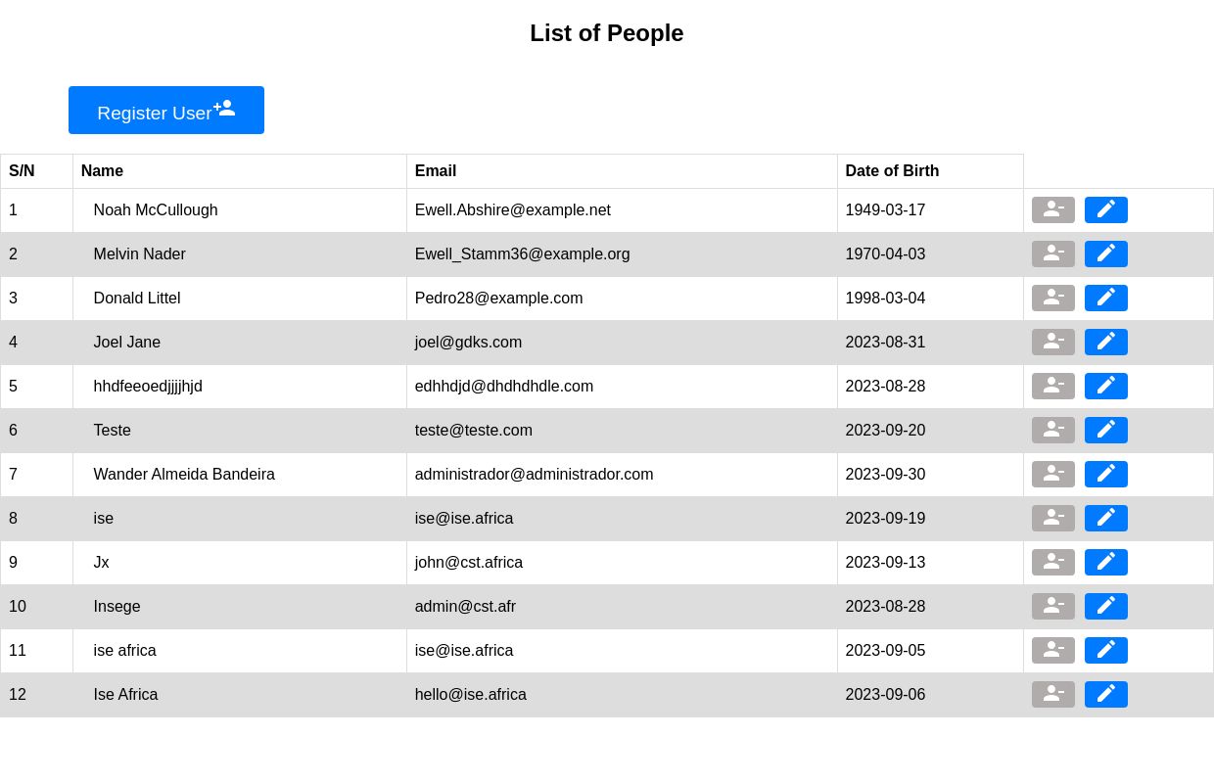Screen dimensions: 1214x783
Task: Click email Ewell.Abshire@example.net
Action: point(513,210)
